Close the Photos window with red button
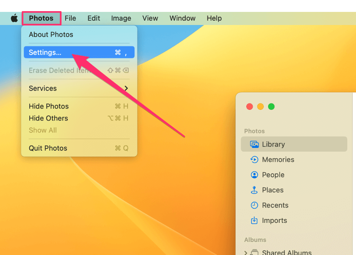Viewport: 356px width, 255px height. (x=249, y=106)
